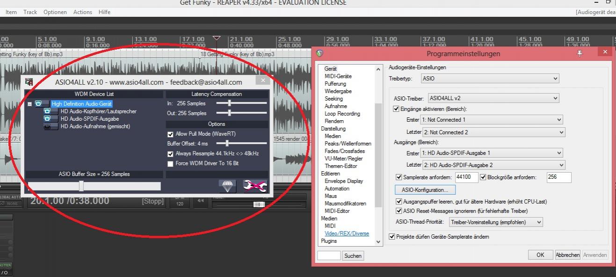Select Gerät in settings tree
This screenshot has width=616, height=277.
330,69
